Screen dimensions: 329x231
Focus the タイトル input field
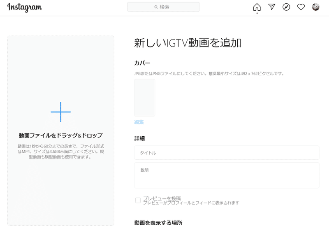pos(227,153)
